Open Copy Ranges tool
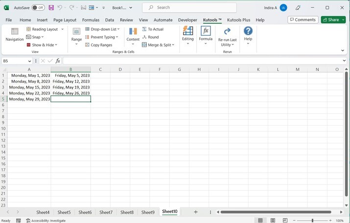Screen dimensions: 350x223 tap(99, 45)
